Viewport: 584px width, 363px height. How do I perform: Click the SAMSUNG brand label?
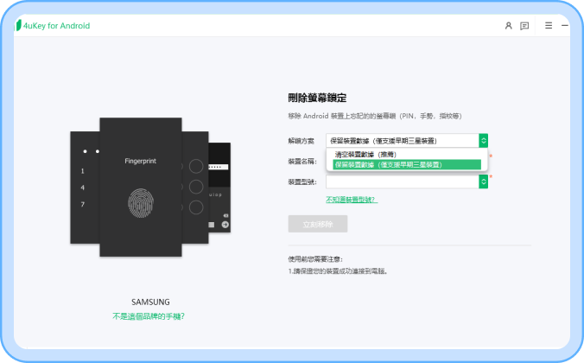click(x=150, y=302)
